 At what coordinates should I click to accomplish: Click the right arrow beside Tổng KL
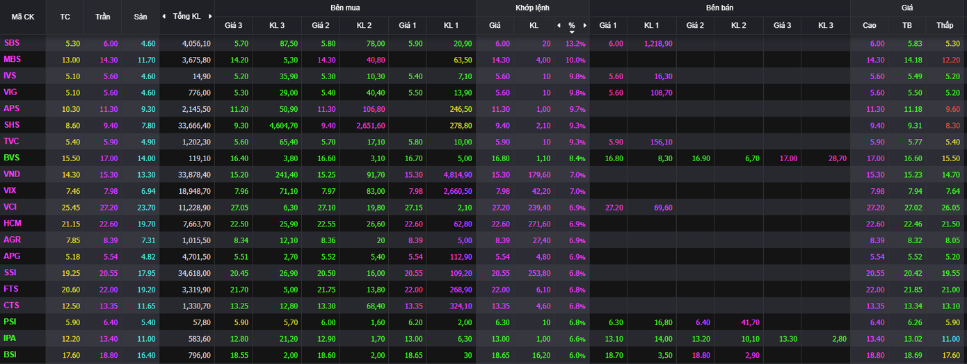[x=209, y=16]
